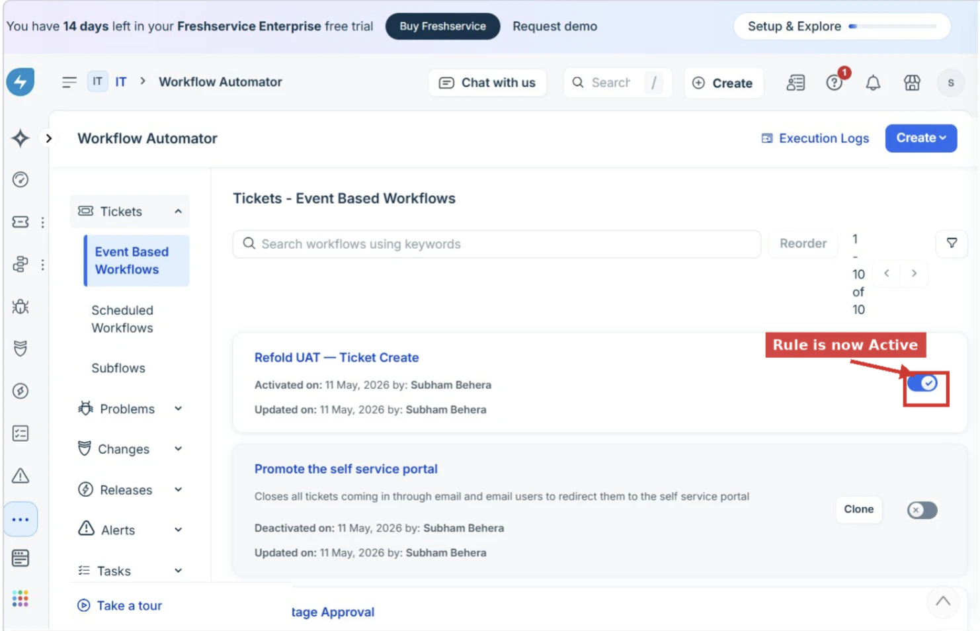Enable the Promote the self service portal toggle
The image size is (980, 631).
tap(922, 510)
